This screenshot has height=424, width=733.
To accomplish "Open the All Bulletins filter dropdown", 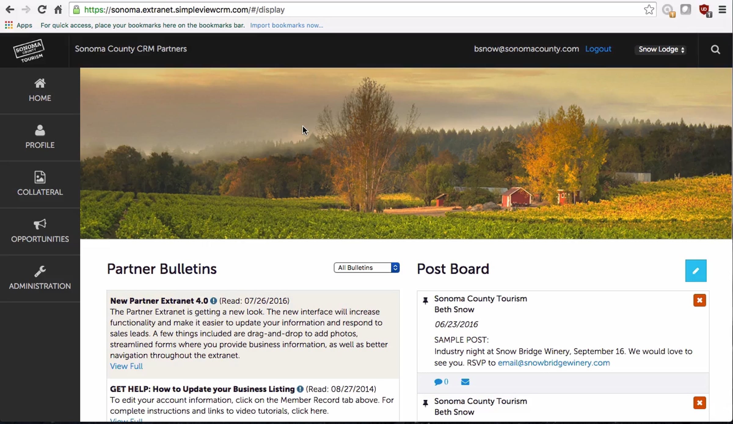I will tap(366, 268).
